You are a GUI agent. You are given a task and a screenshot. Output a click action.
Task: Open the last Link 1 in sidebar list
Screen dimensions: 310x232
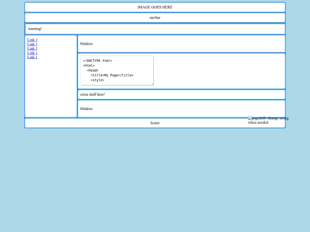click(32, 57)
